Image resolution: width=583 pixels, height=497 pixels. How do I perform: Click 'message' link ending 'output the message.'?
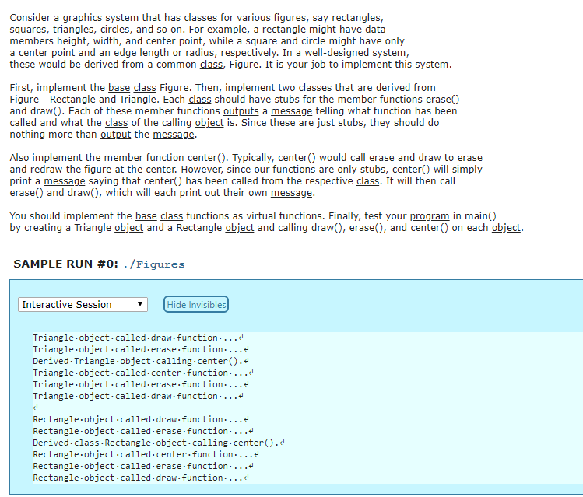[x=174, y=135]
